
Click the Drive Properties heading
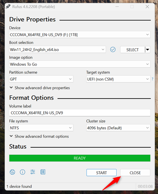coord(32,19)
